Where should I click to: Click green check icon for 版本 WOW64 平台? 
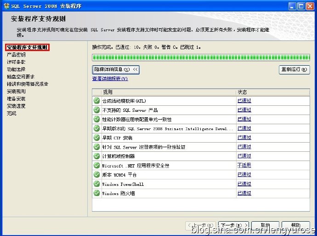coord(97,174)
